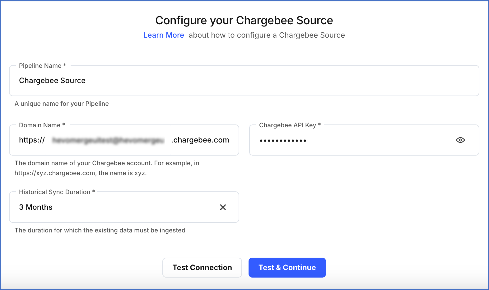Click the 'Configure your Chargebee Source' heading
This screenshot has width=489, height=290.
(244, 21)
